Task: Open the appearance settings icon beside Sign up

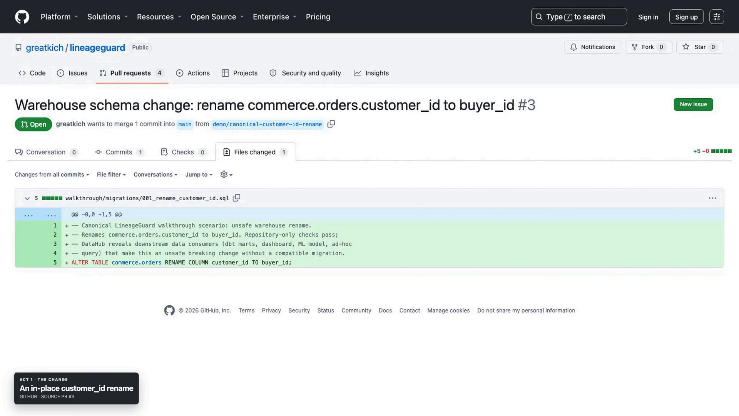Action: tap(716, 17)
